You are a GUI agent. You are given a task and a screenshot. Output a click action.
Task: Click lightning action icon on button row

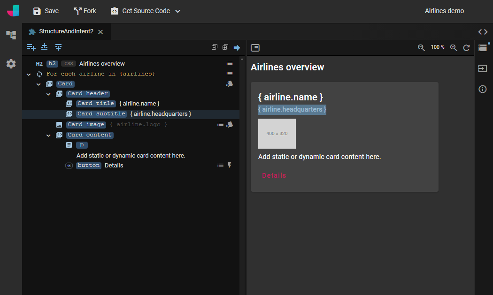[x=230, y=165]
